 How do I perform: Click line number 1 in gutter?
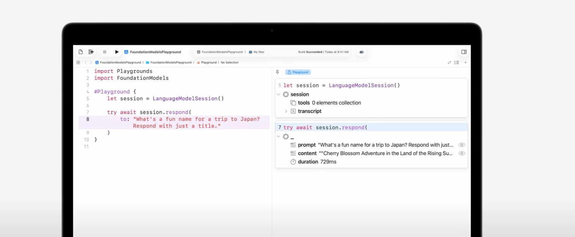[x=88, y=71]
